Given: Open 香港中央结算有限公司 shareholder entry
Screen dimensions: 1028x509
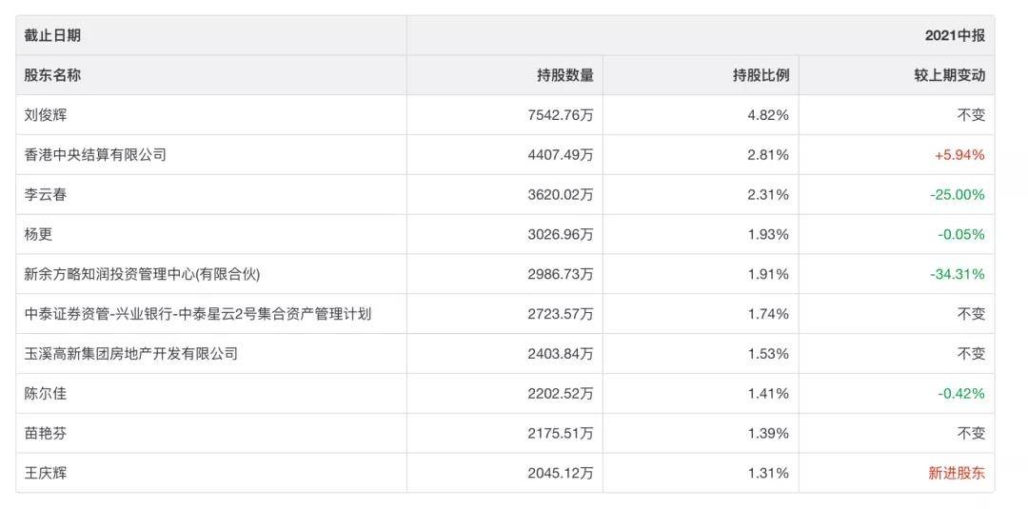Looking at the screenshot, I should click(x=95, y=154).
